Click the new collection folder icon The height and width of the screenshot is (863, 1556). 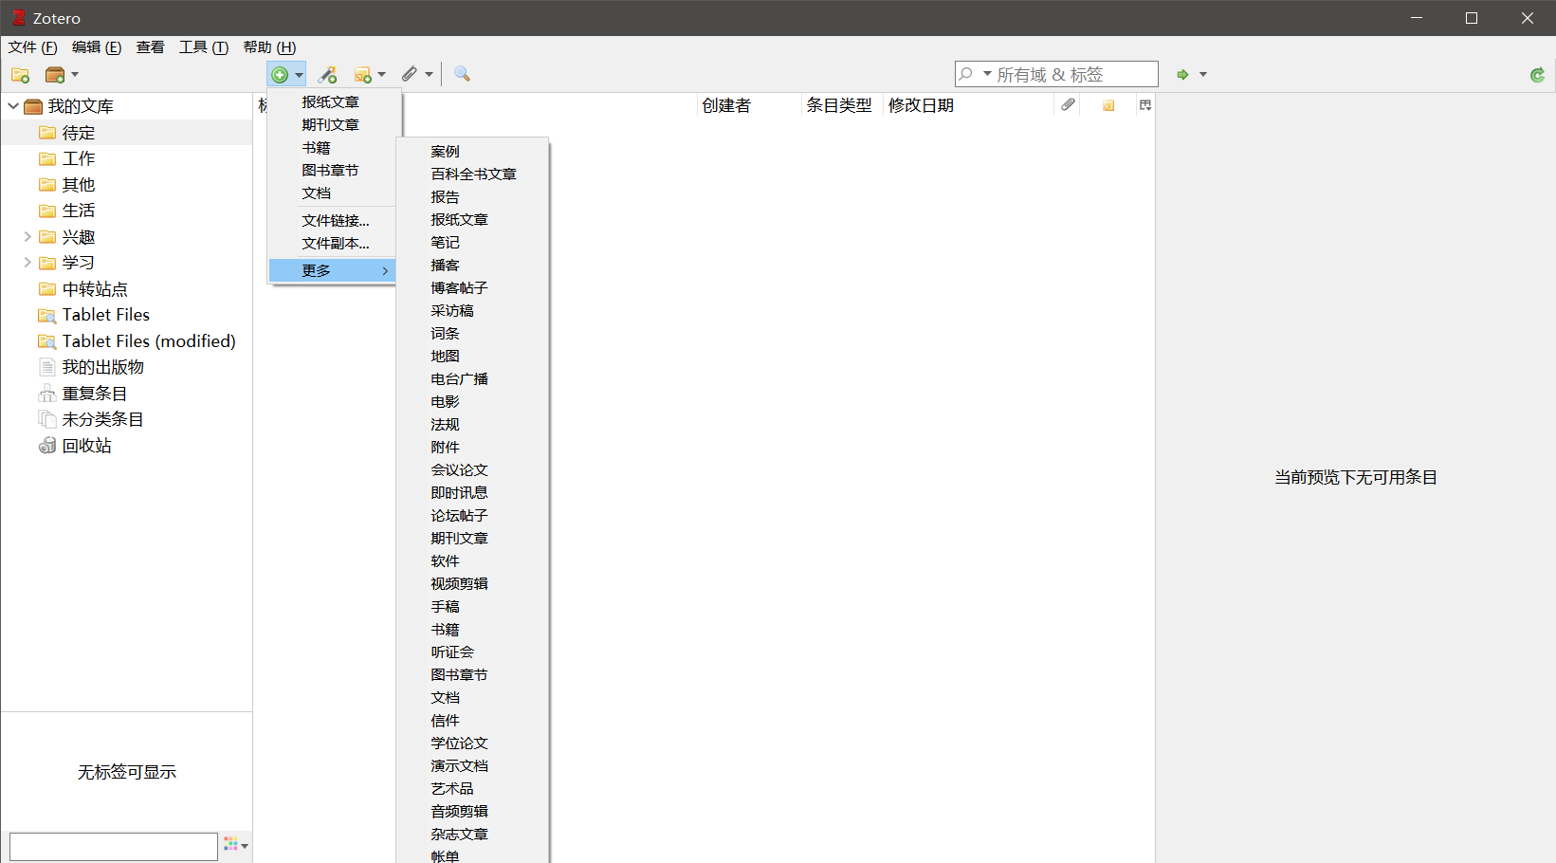point(20,75)
